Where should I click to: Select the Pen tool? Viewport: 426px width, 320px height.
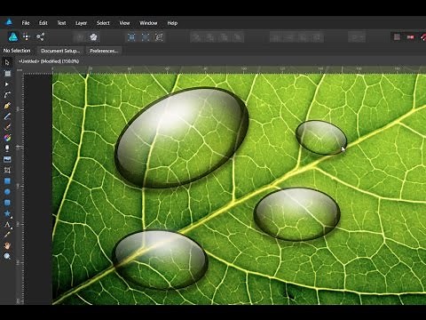7,106
